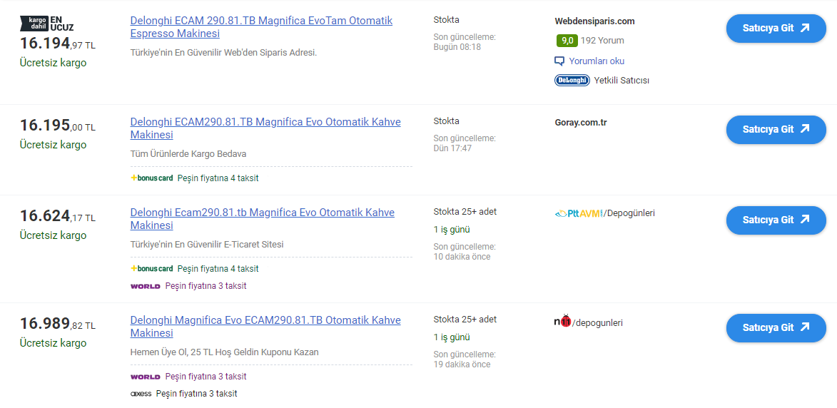Screen dimensions: 837x408
Task: Click the 16.194,97 TL price
Action: click(58, 44)
